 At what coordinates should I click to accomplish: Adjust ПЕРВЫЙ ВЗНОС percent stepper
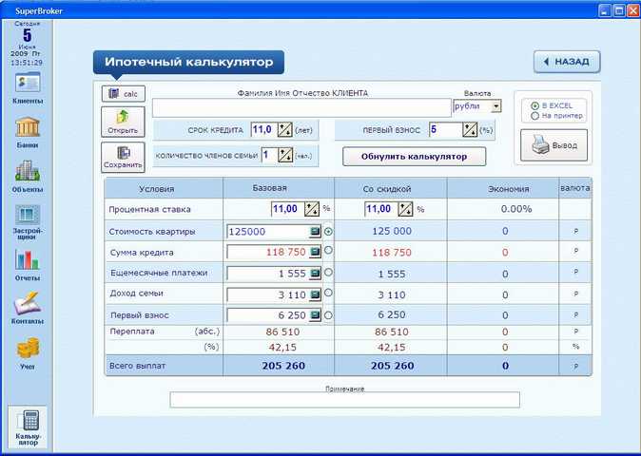tap(470, 130)
